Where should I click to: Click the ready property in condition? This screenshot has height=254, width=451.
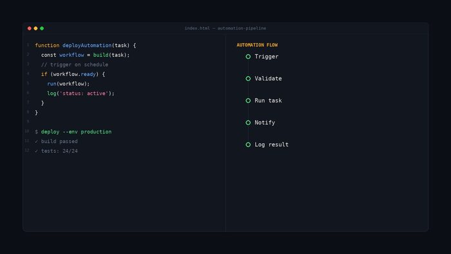[x=88, y=74]
